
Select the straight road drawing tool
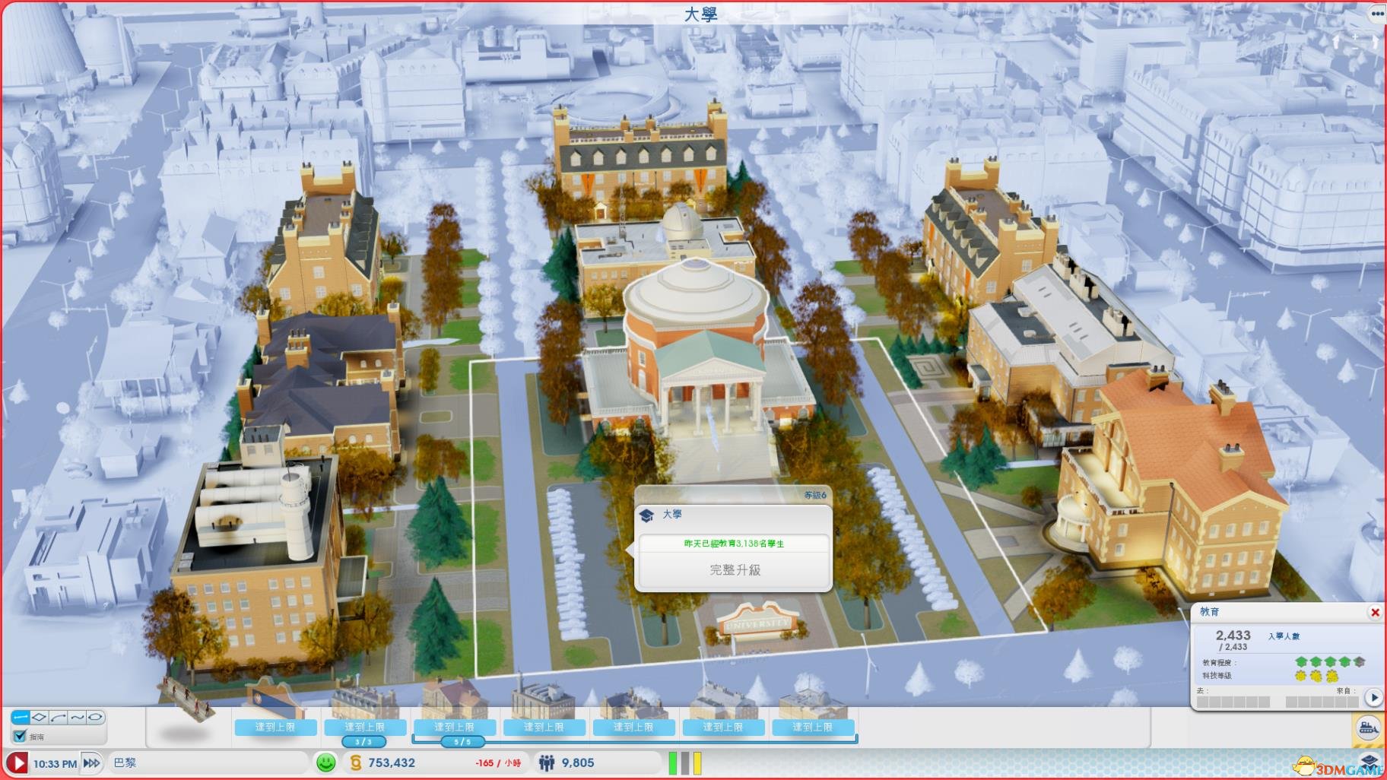coord(21,717)
